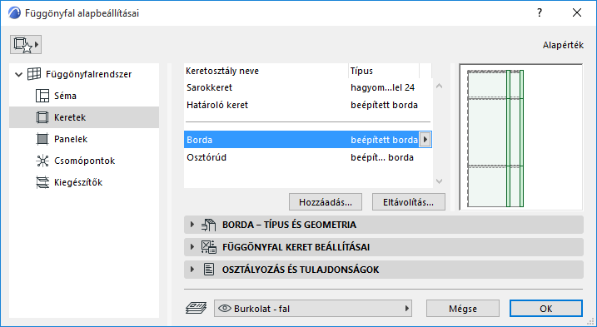Click the Hozzáadás... button
Viewport: 597px width, 327px height.
(x=326, y=202)
